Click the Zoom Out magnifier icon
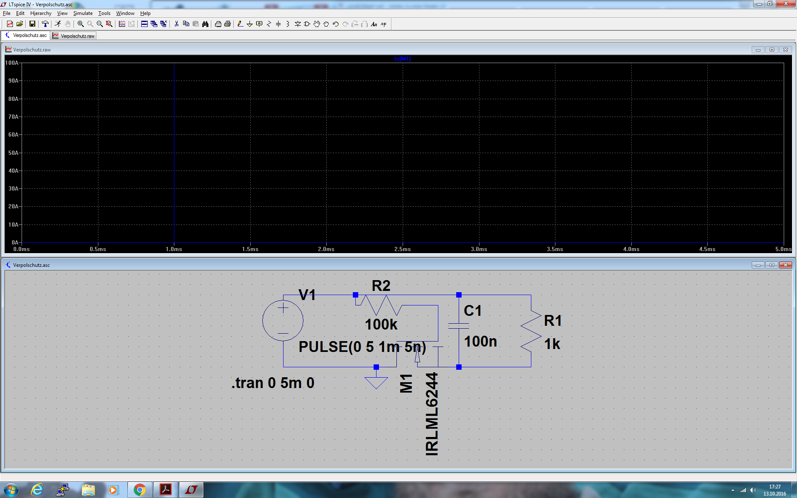This screenshot has height=498, width=797. click(100, 24)
